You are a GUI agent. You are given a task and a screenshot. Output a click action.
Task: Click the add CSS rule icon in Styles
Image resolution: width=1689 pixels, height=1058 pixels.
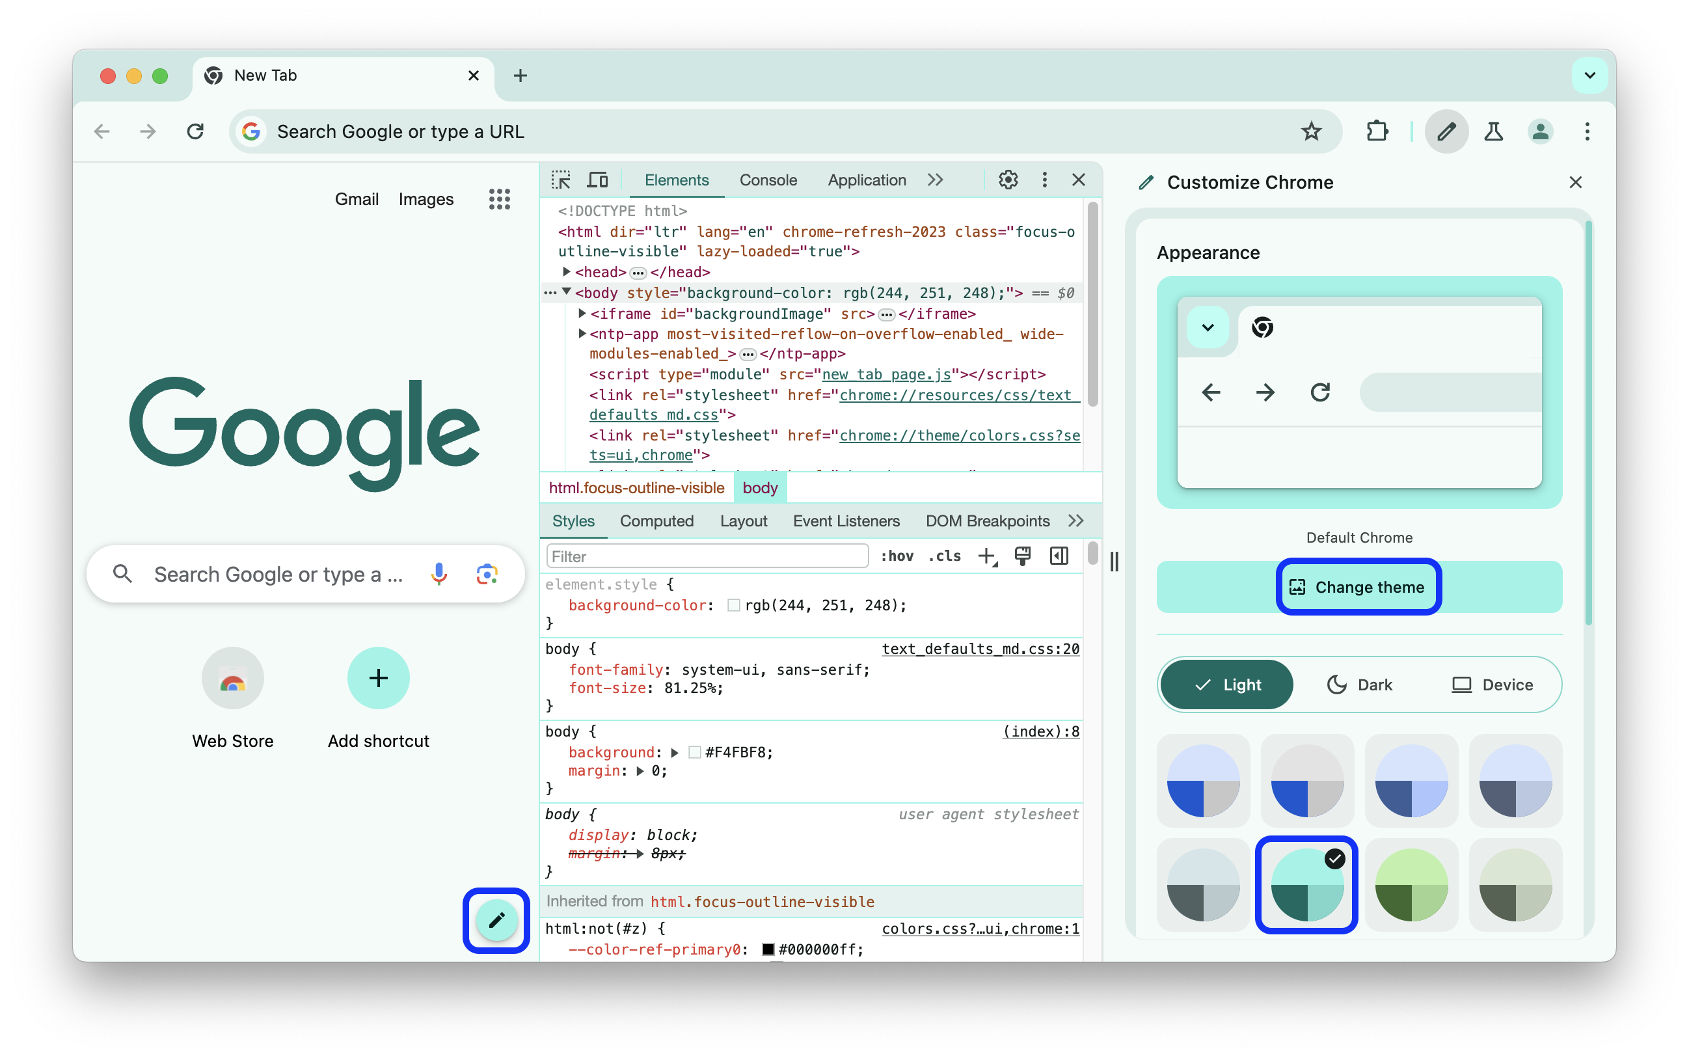[988, 557]
